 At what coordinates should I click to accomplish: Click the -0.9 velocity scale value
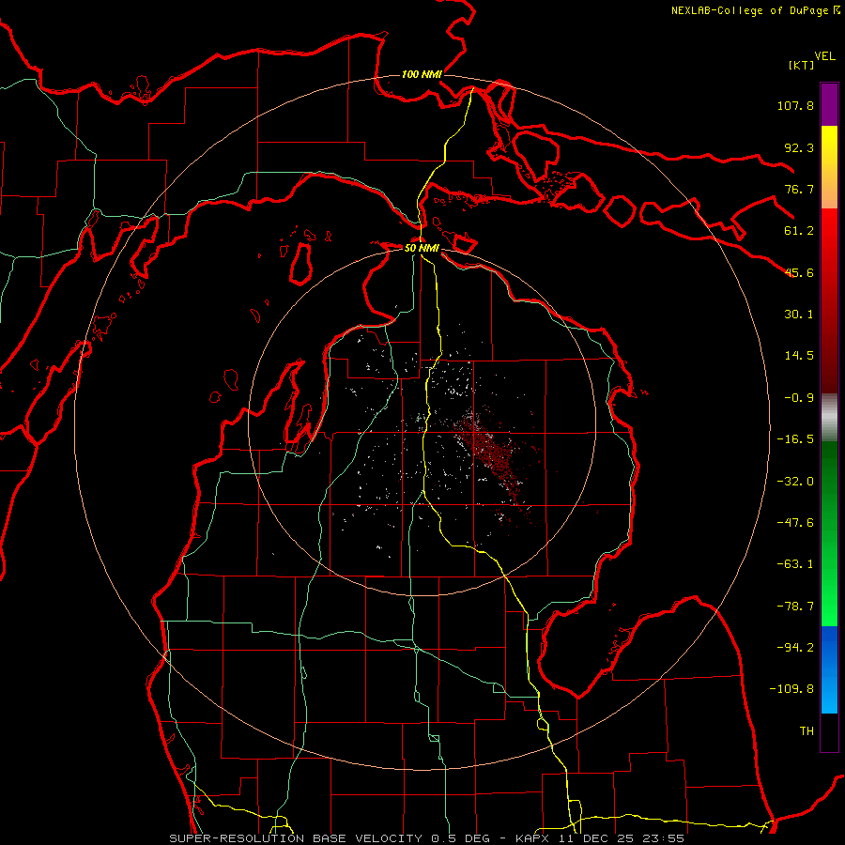tap(799, 398)
